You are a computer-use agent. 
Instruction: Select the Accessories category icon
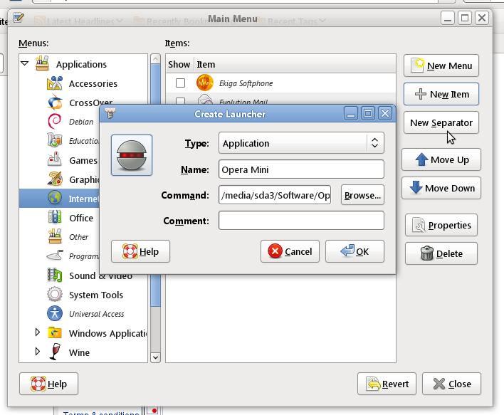point(55,83)
